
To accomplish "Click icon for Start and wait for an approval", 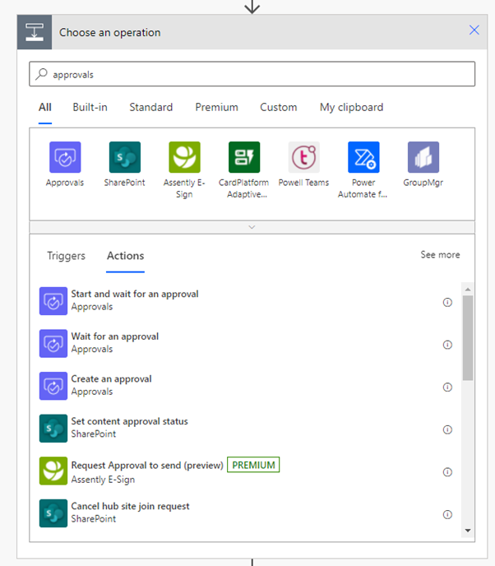I will point(53,301).
